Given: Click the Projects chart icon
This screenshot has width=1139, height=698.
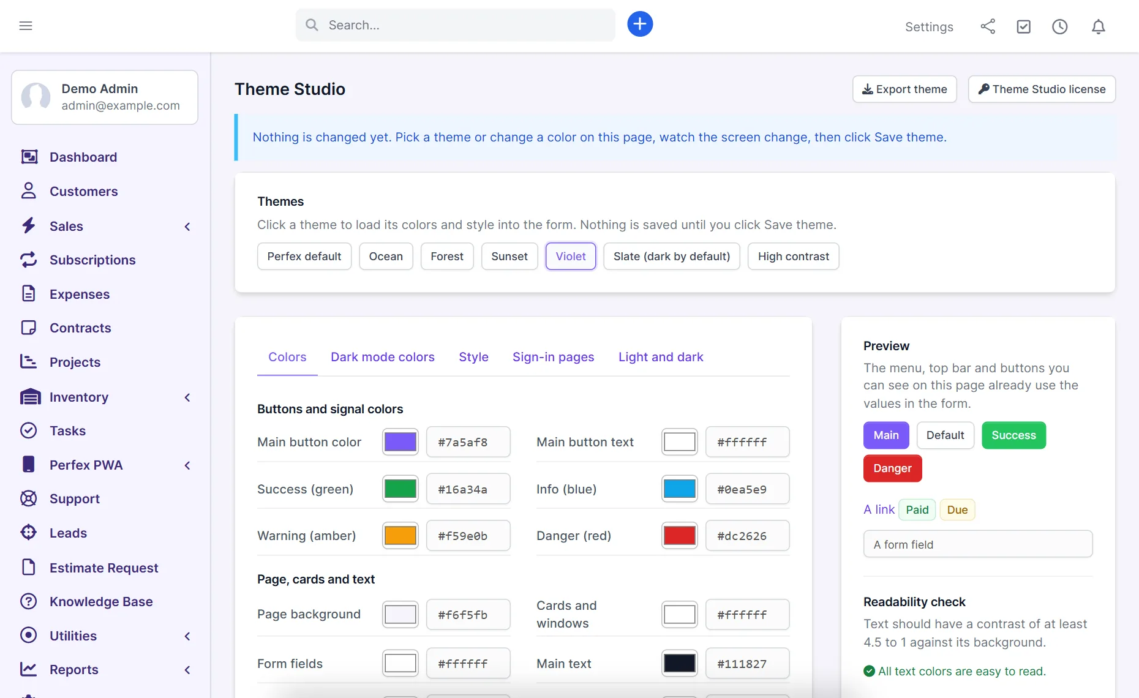Looking at the screenshot, I should 29,362.
